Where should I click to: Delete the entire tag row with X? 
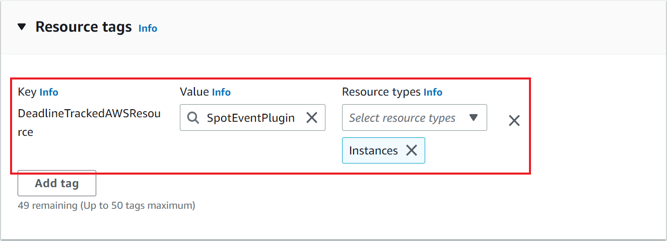click(514, 121)
